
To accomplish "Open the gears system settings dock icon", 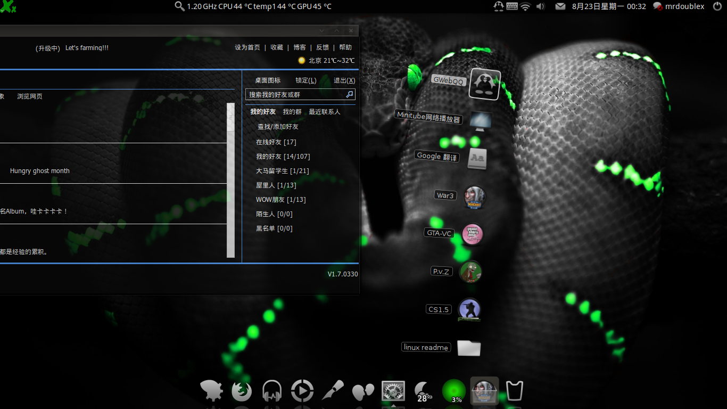I will pos(393,391).
